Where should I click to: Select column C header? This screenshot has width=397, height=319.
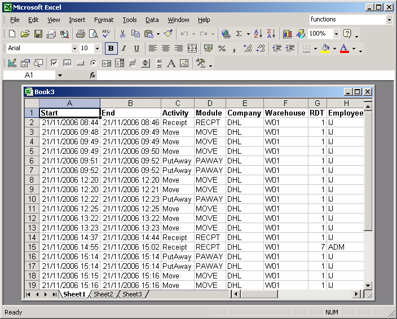coord(178,103)
